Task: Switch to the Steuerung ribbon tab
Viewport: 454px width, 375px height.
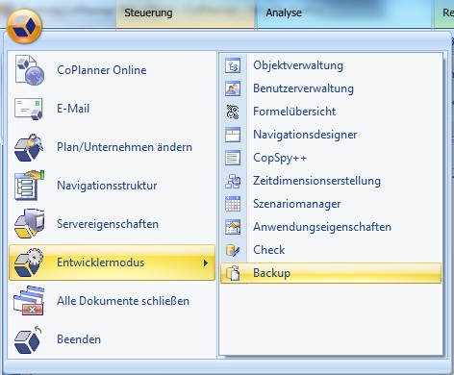Action: [186, 14]
